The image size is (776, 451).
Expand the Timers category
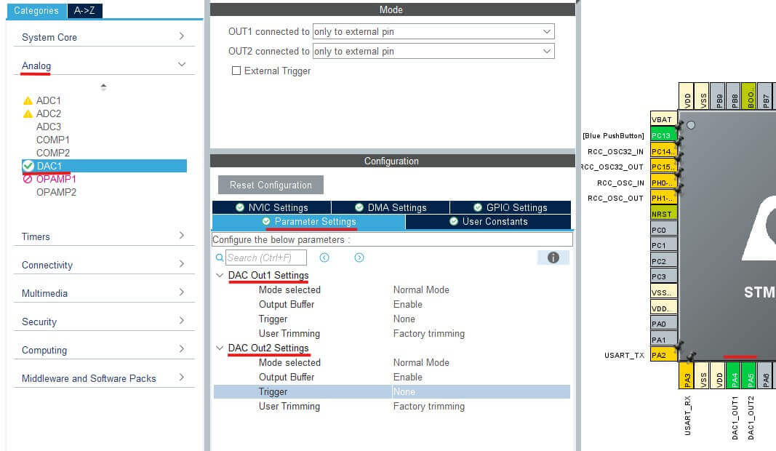[x=104, y=236]
